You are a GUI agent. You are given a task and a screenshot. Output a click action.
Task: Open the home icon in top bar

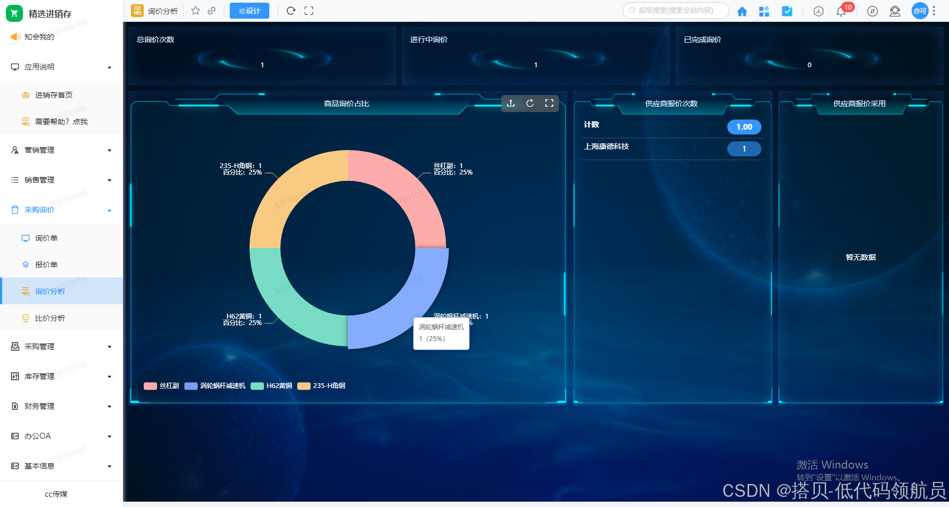point(742,11)
